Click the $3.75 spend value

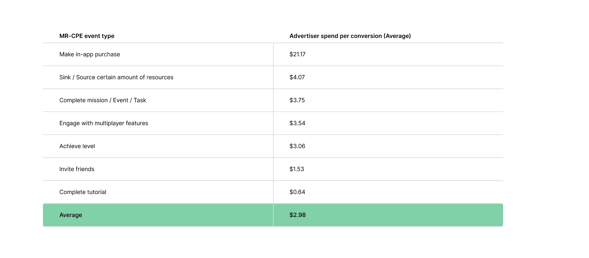click(297, 100)
